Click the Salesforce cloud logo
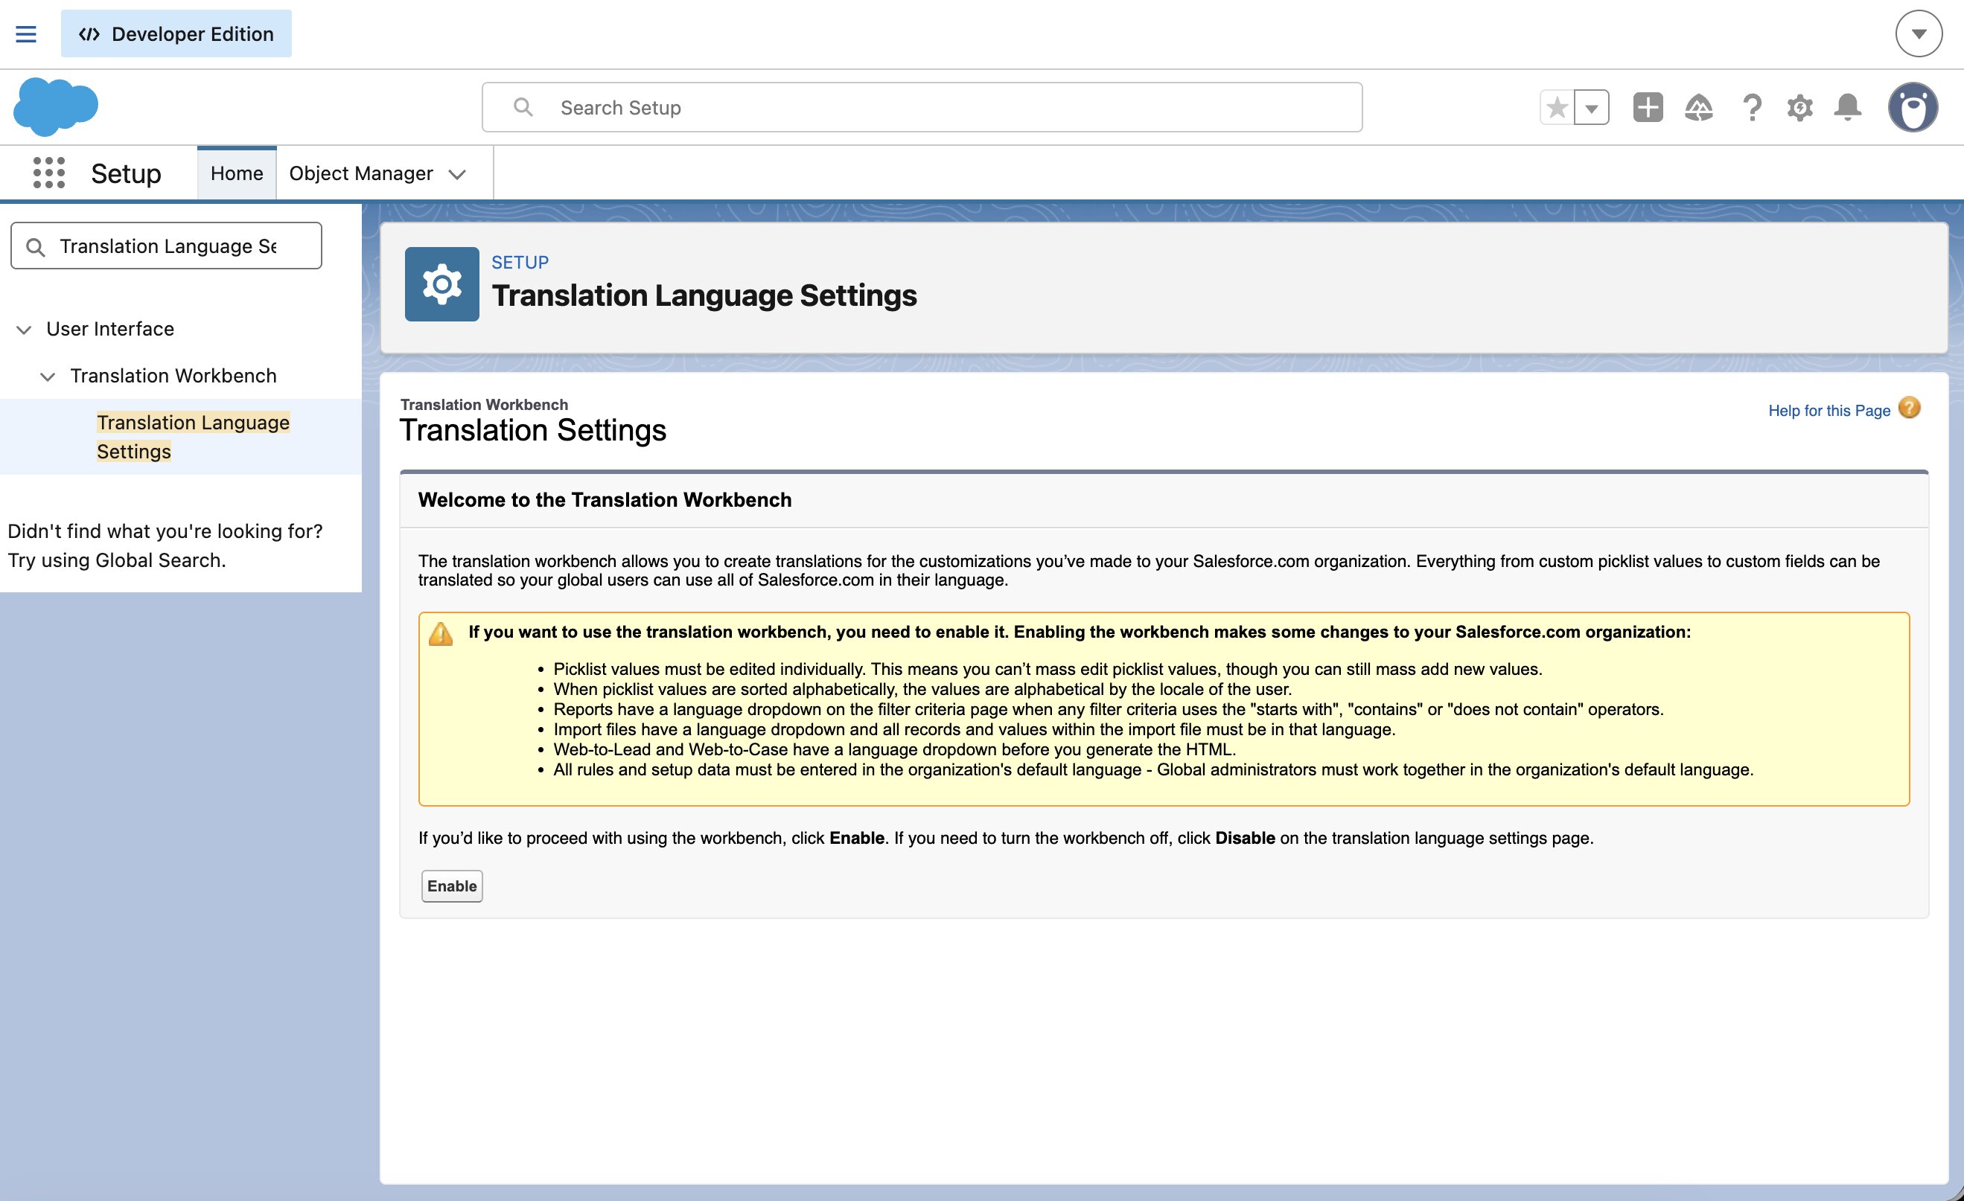Image resolution: width=1964 pixels, height=1201 pixels. pyautogui.click(x=56, y=106)
